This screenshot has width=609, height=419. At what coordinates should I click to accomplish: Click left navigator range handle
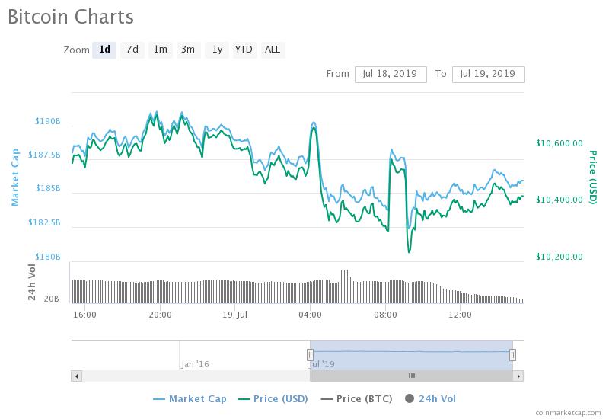click(x=310, y=354)
